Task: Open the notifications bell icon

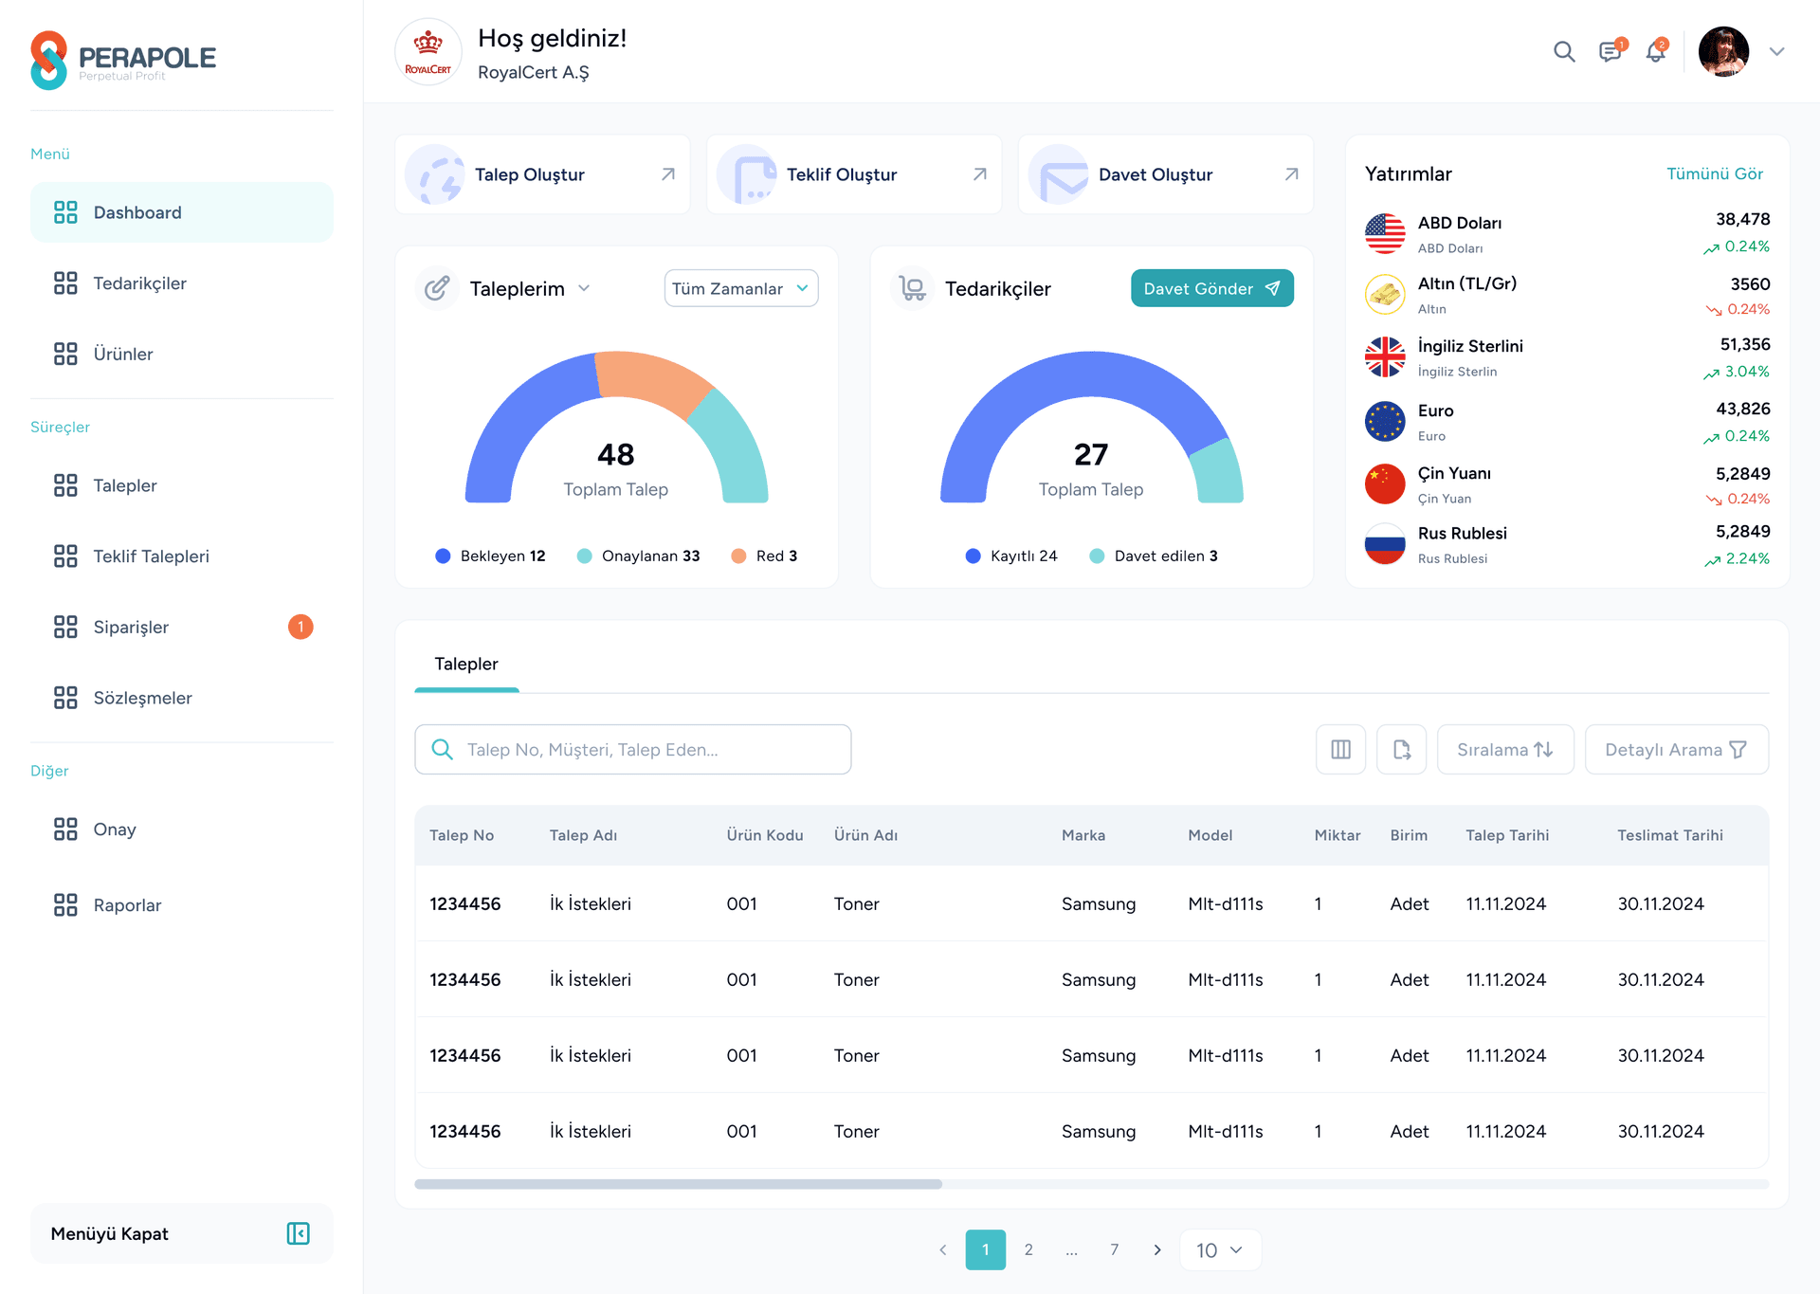Action: point(1656,51)
